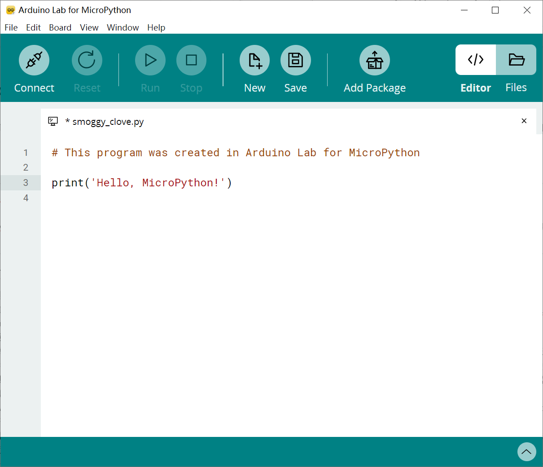Image resolution: width=543 pixels, height=467 pixels.
Task: Open the Edit menu
Action: (x=33, y=27)
